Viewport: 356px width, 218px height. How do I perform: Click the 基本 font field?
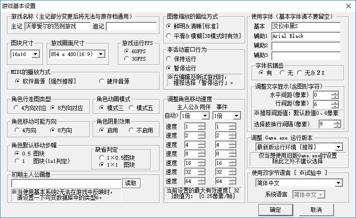tap(306, 26)
